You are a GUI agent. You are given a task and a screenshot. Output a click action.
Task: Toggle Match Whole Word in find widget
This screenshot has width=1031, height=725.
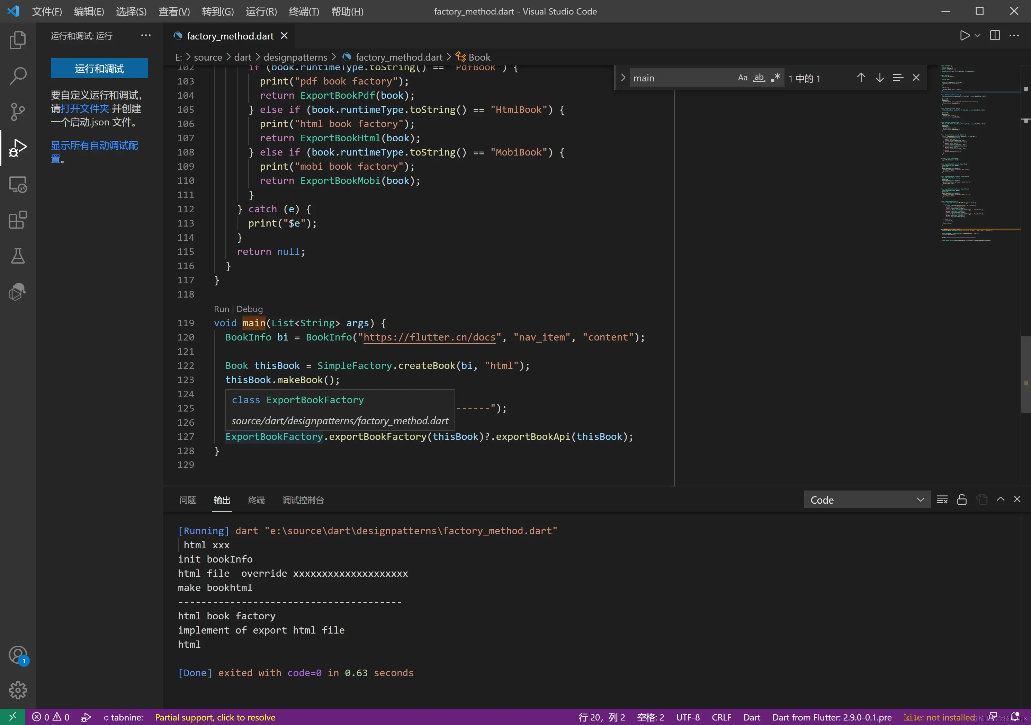(759, 78)
